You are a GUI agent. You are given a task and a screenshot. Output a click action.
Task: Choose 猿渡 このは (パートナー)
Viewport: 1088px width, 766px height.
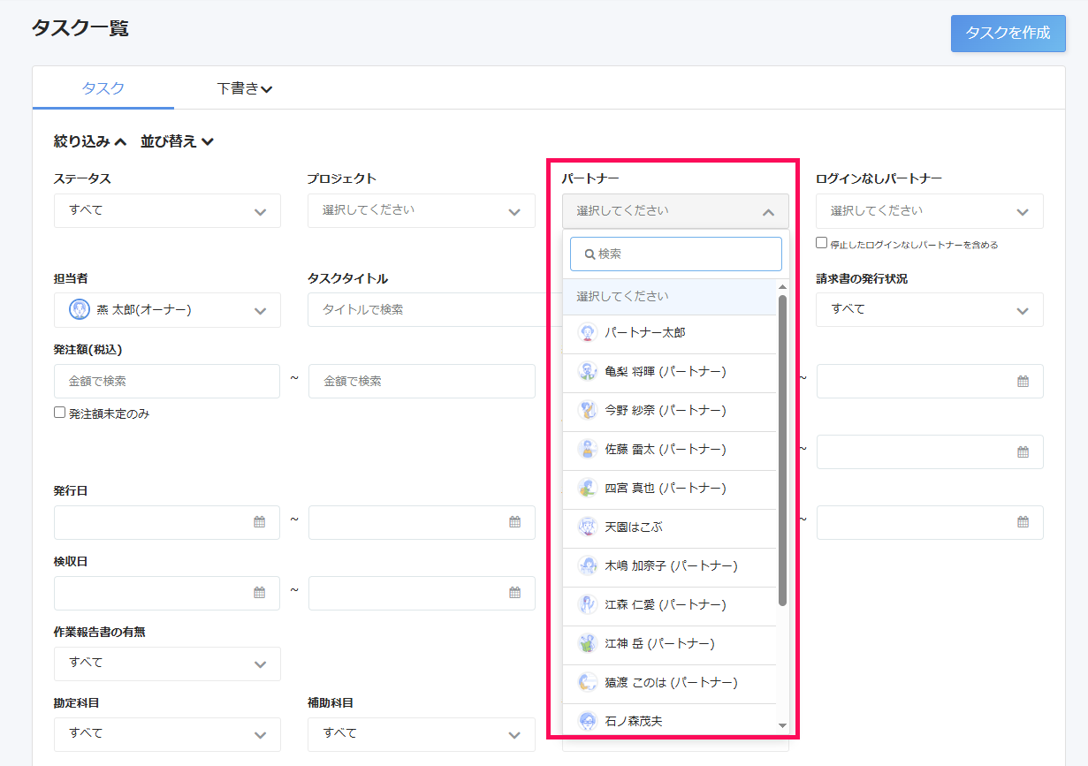(669, 683)
